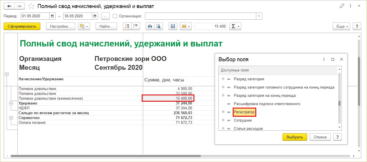Copy report link with the chain icon
The height and width of the screenshot is (162, 367).
pyautogui.click(x=342, y=6)
